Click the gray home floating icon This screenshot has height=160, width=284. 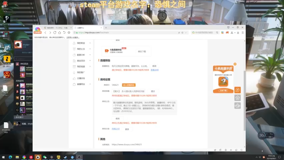(237, 98)
